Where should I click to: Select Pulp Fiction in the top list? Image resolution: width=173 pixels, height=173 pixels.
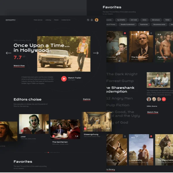[x=118, y=105]
